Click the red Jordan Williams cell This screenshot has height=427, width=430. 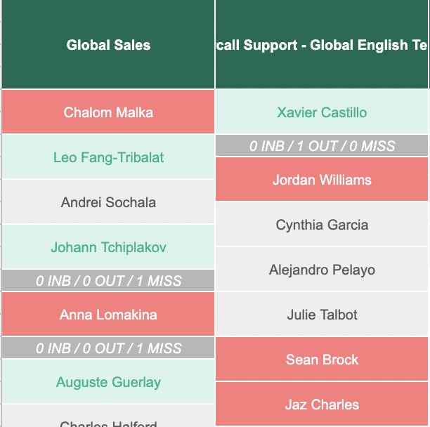[322, 180]
